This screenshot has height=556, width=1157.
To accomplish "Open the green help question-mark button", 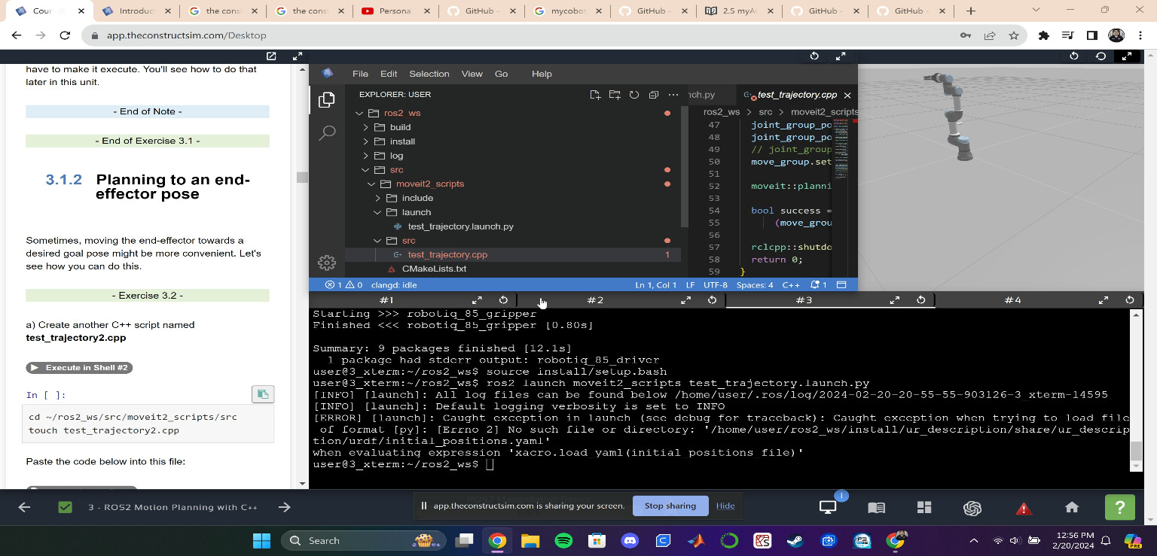I will [x=1120, y=507].
